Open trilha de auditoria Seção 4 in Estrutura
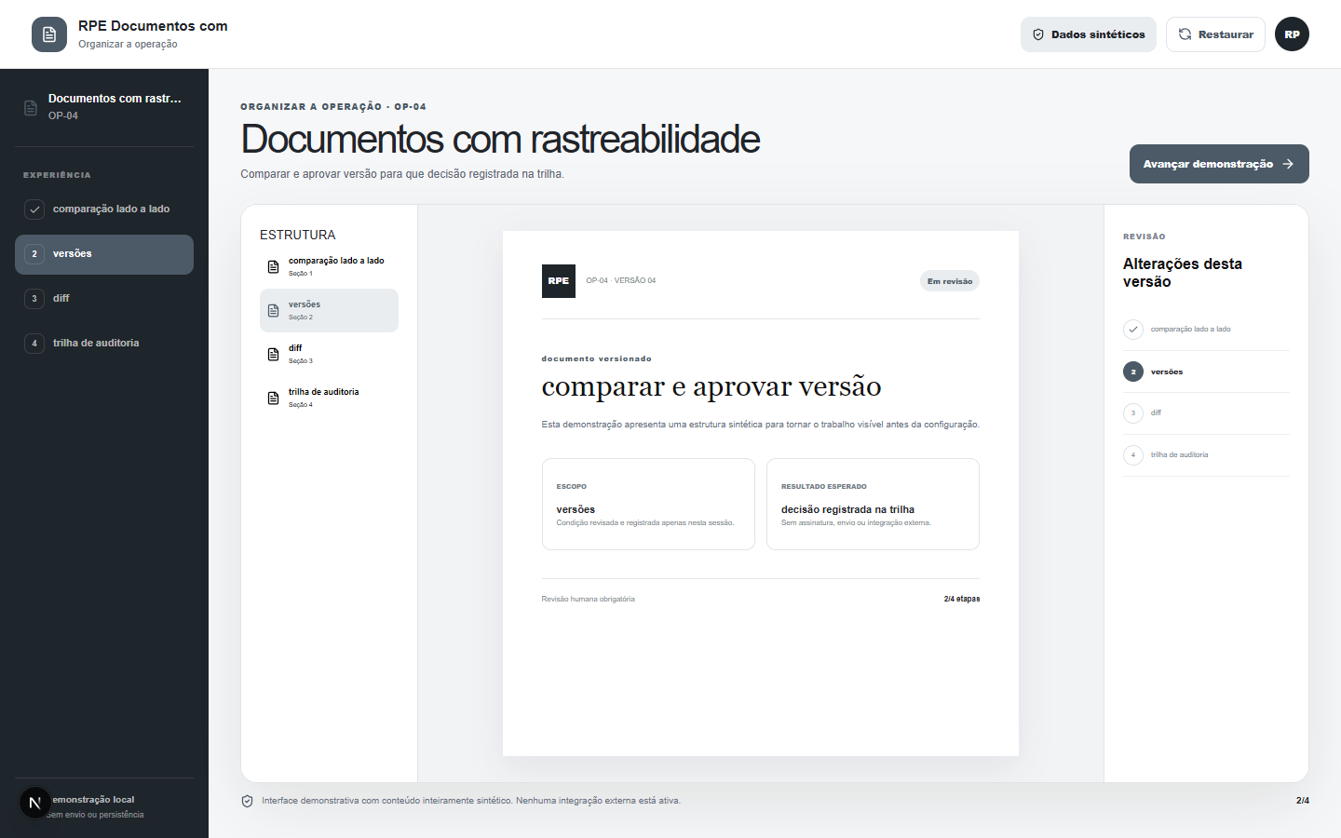This screenshot has height=838, width=1341. (x=329, y=399)
